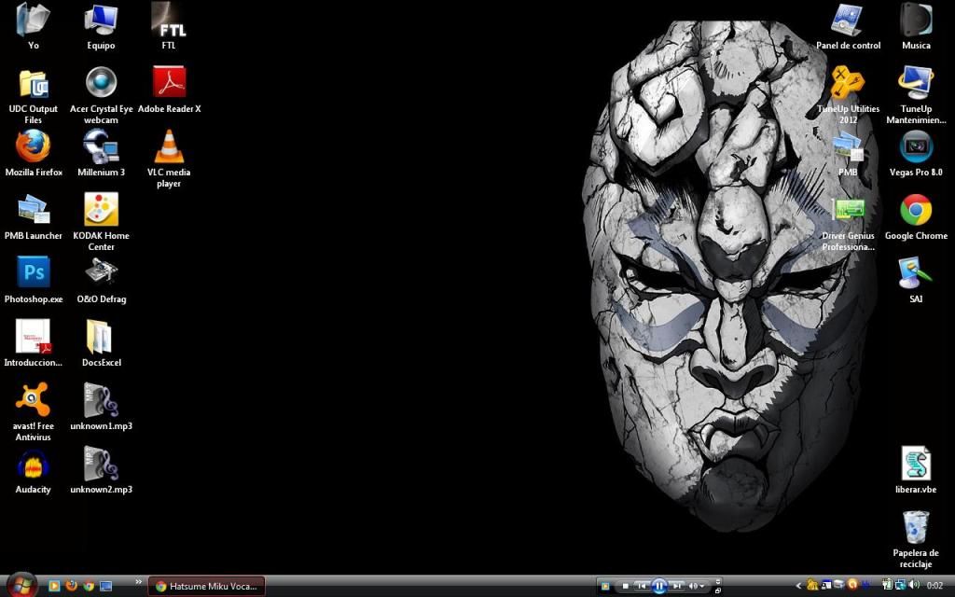Skip to next track in taskbar player
The height and width of the screenshot is (597, 955).
click(676, 586)
